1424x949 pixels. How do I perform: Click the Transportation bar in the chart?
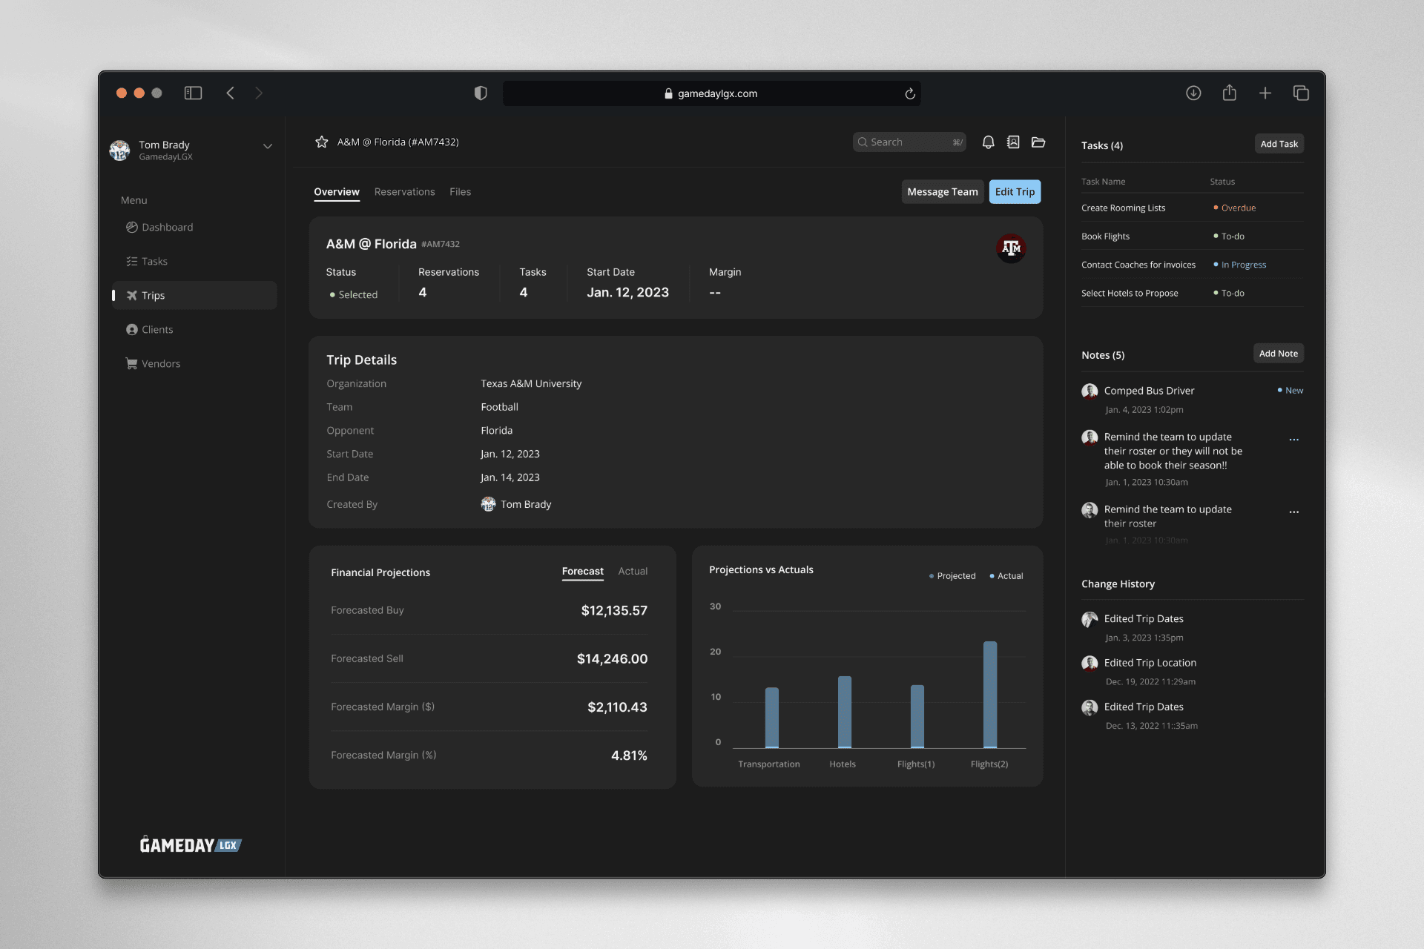(x=772, y=718)
